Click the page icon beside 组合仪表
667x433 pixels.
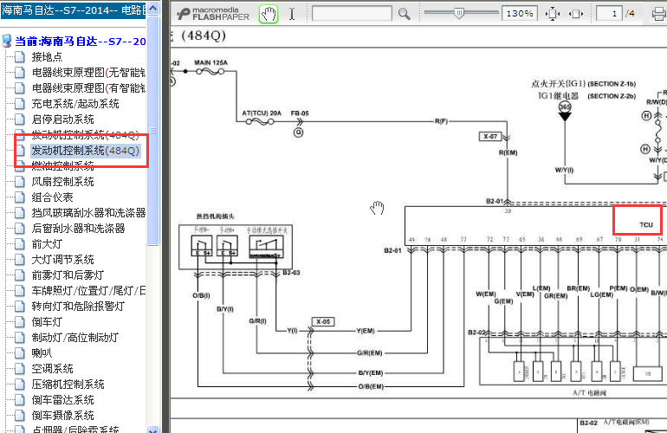pos(20,197)
